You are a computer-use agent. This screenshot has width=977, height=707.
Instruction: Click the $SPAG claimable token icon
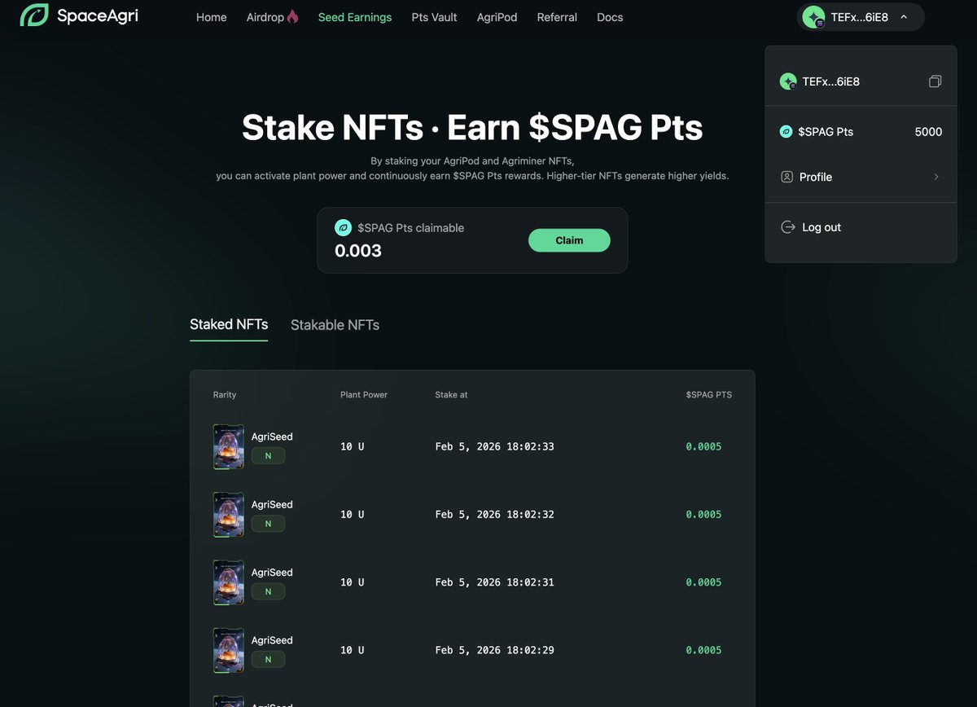[343, 228]
